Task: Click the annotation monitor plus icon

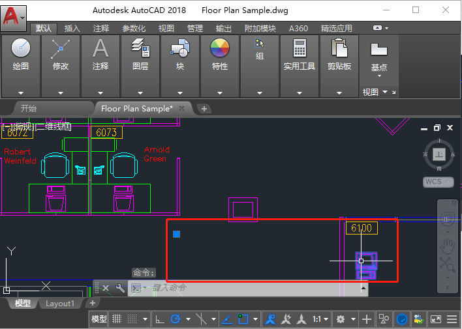Action: [x=367, y=319]
